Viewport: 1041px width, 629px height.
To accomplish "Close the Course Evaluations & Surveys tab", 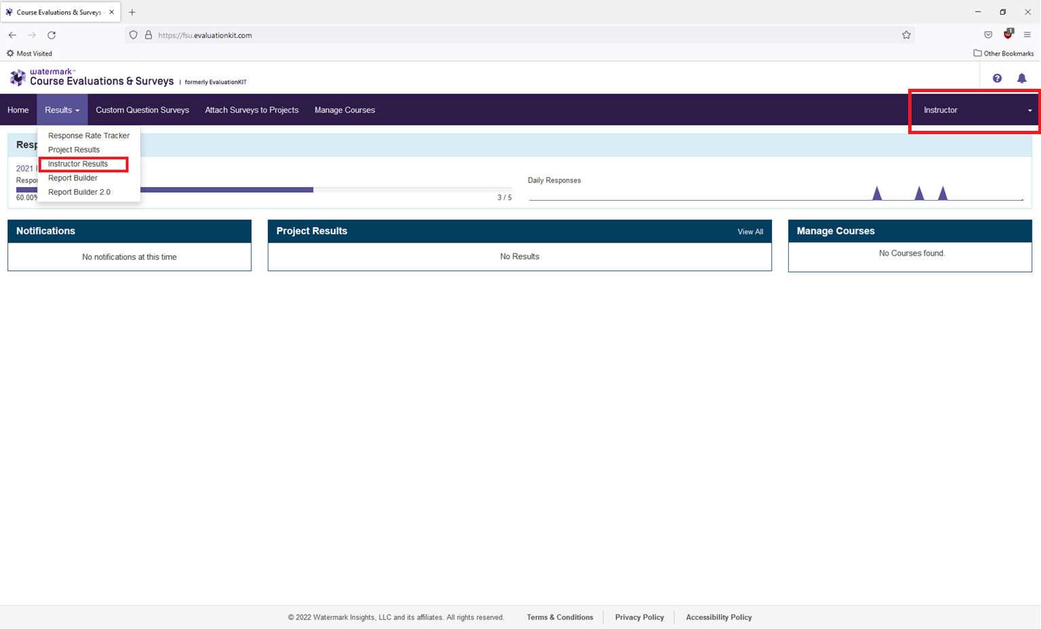I will click(112, 12).
